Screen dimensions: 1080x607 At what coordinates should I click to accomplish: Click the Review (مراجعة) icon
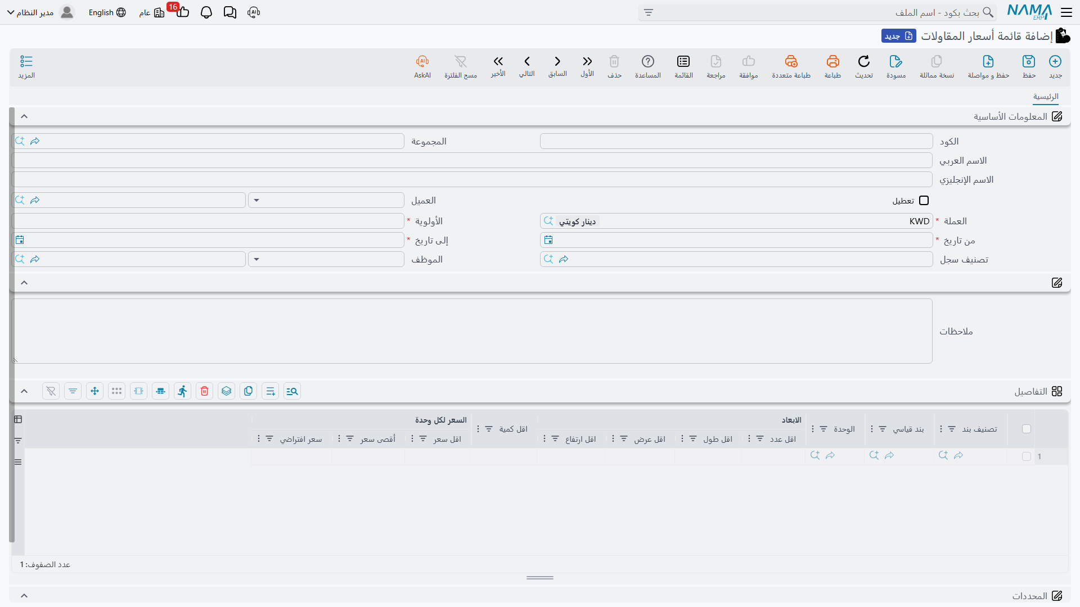pyautogui.click(x=716, y=61)
